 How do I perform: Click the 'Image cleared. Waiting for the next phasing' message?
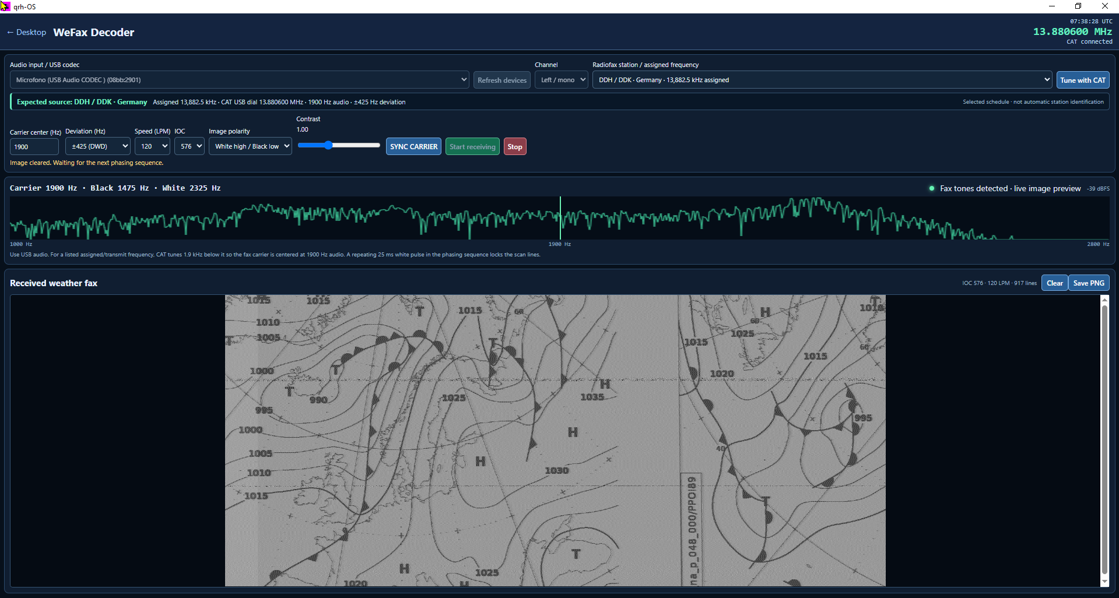pyautogui.click(x=86, y=163)
